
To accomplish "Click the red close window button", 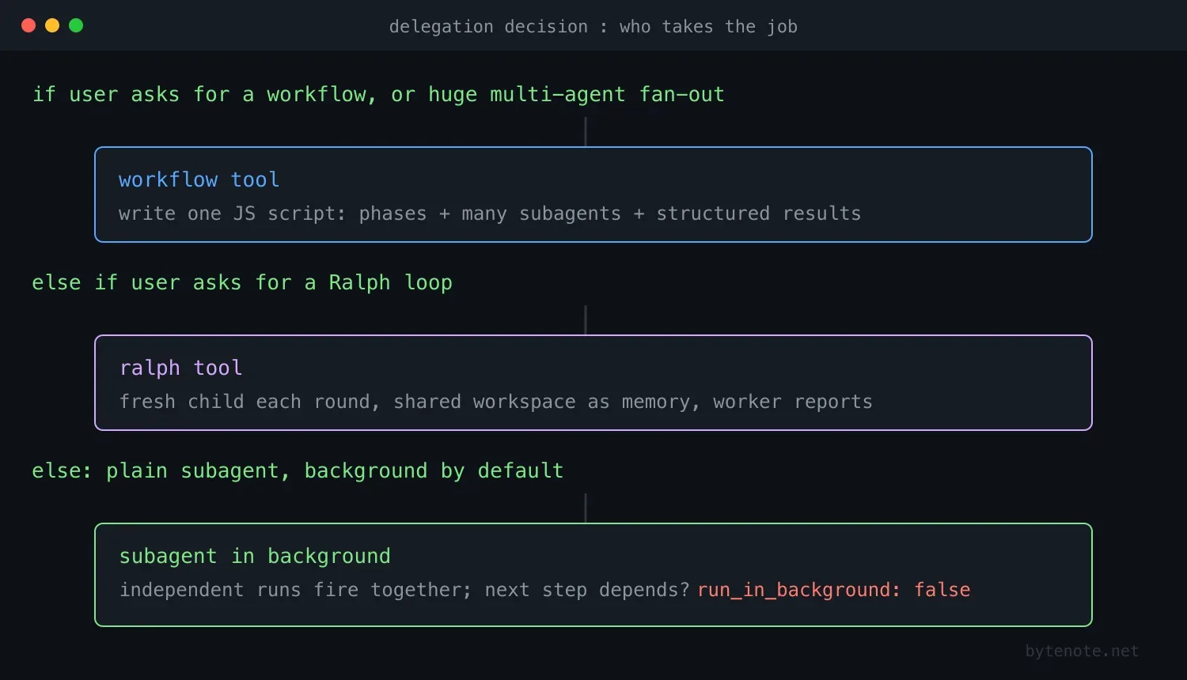I will 28,25.
